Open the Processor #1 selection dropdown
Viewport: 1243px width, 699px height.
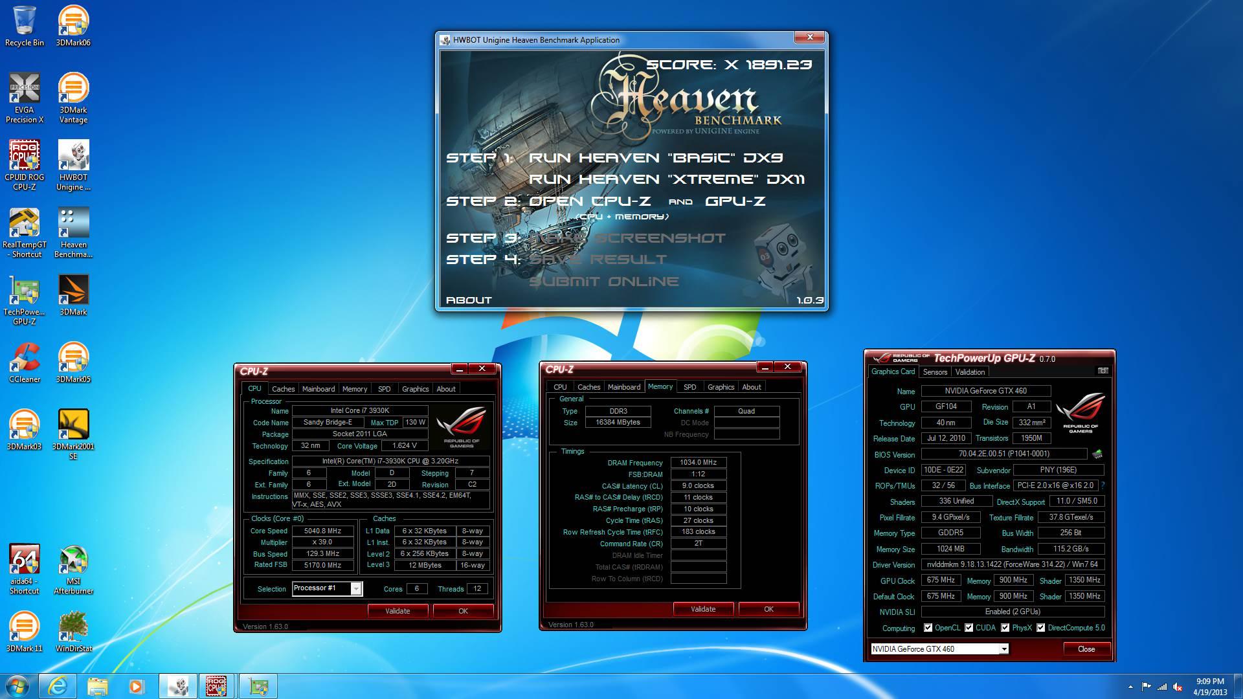coord(355,588)
